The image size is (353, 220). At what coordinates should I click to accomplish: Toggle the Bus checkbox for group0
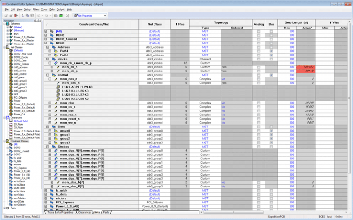[271, 130]
